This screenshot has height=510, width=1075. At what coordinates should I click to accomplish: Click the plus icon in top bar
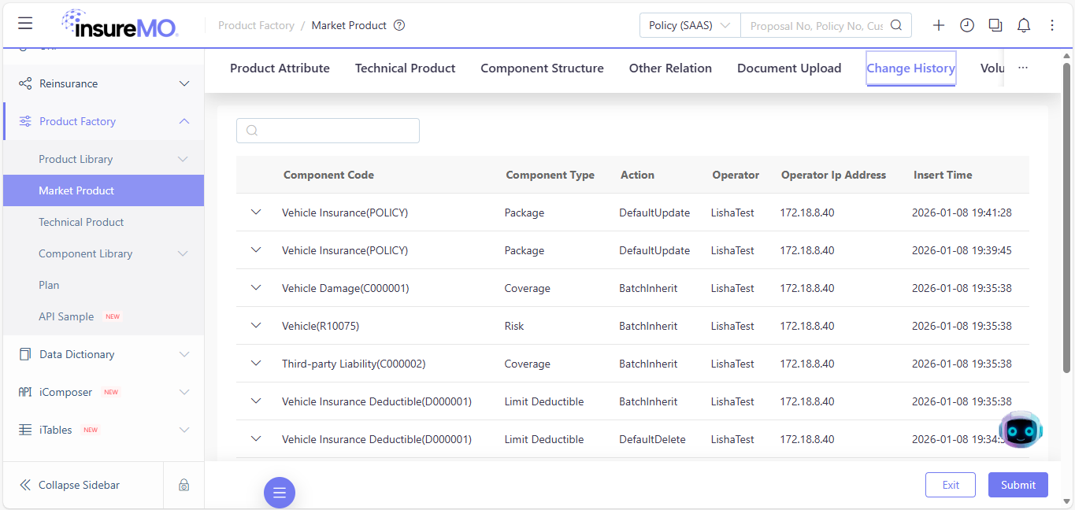(939, 25)
